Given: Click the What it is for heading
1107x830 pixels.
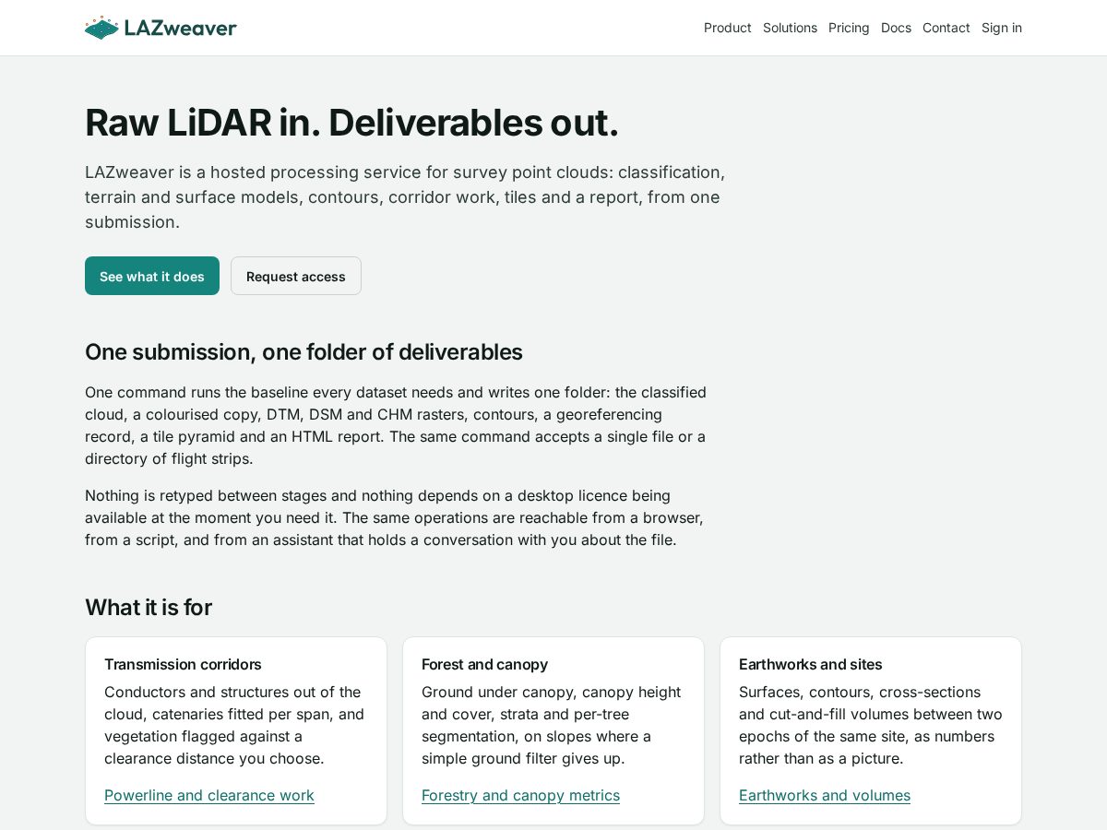Looking at the screenshot, I should pos(149,607).
